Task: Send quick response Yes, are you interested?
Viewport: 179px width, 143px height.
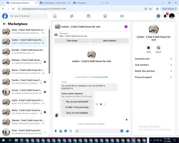Action: (x=77, y=102)
